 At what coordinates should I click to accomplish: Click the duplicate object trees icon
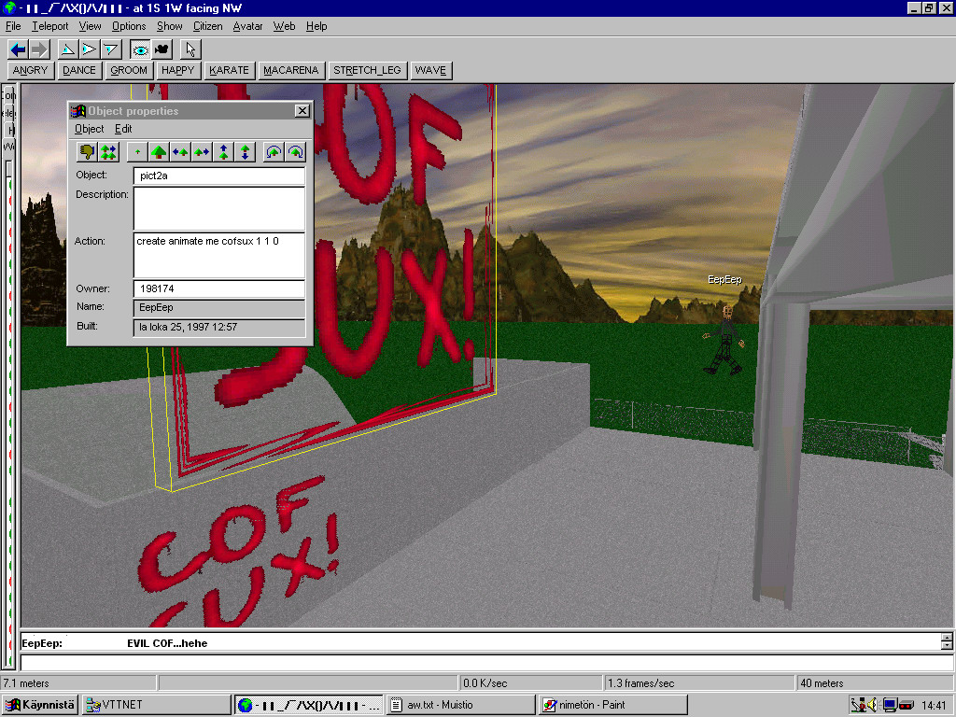point(108,151)
